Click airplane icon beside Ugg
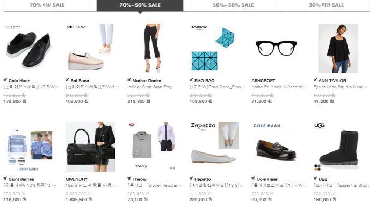The height and width of the screenshot is (214, 376). click(x=315, y=178)
